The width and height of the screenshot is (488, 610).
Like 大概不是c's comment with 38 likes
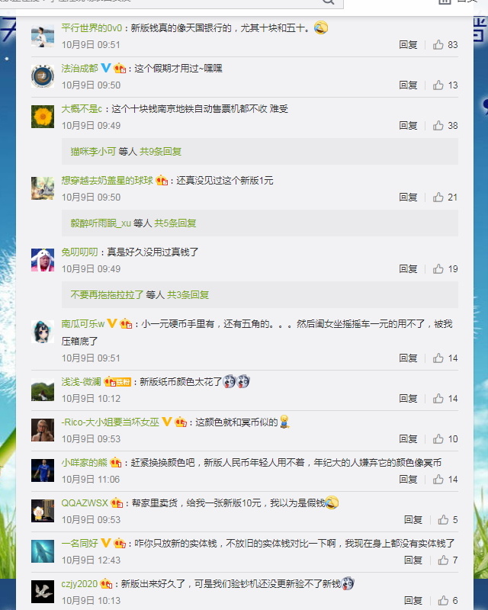coord(438,126)
